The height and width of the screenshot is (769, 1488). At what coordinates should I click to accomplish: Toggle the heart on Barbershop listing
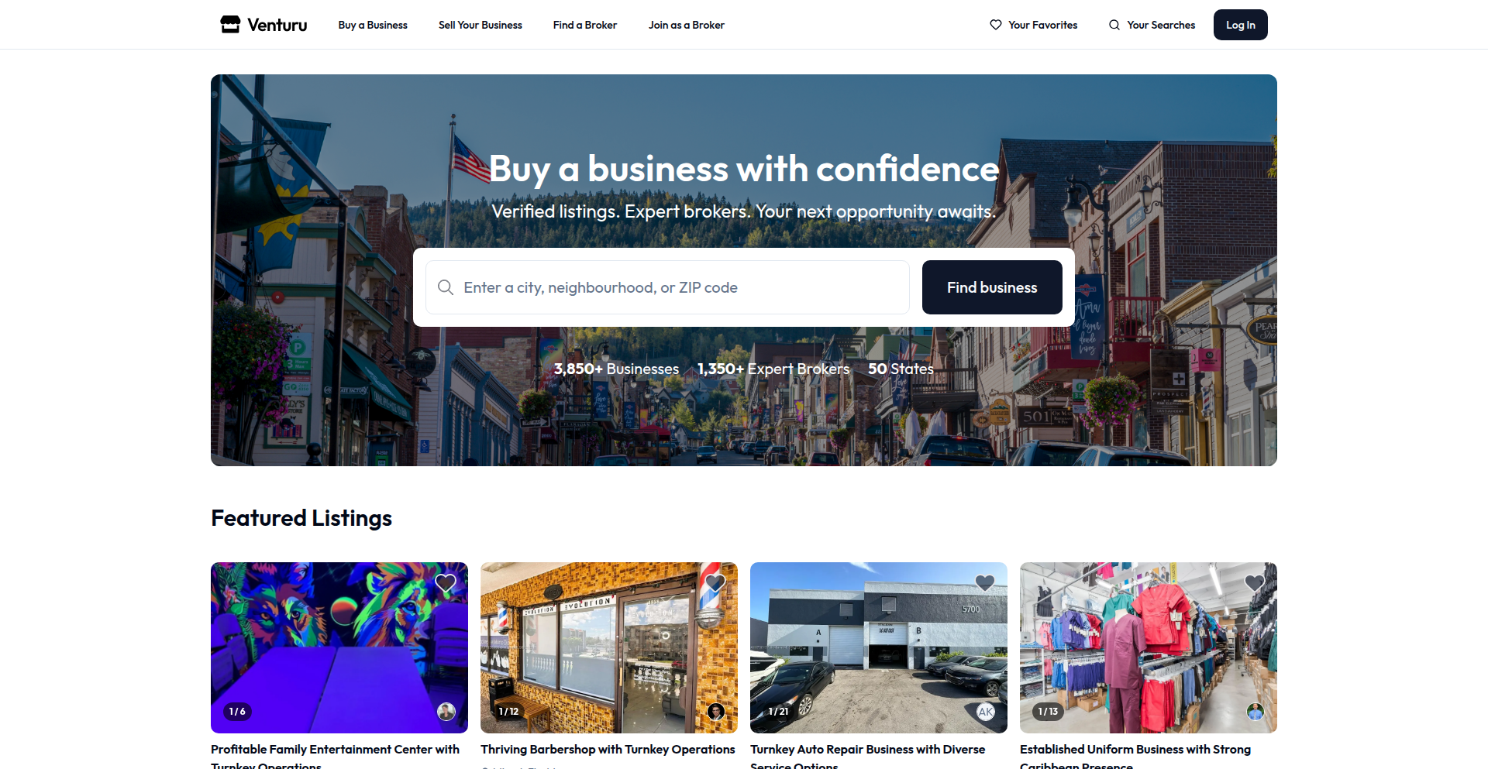[715, 583]
